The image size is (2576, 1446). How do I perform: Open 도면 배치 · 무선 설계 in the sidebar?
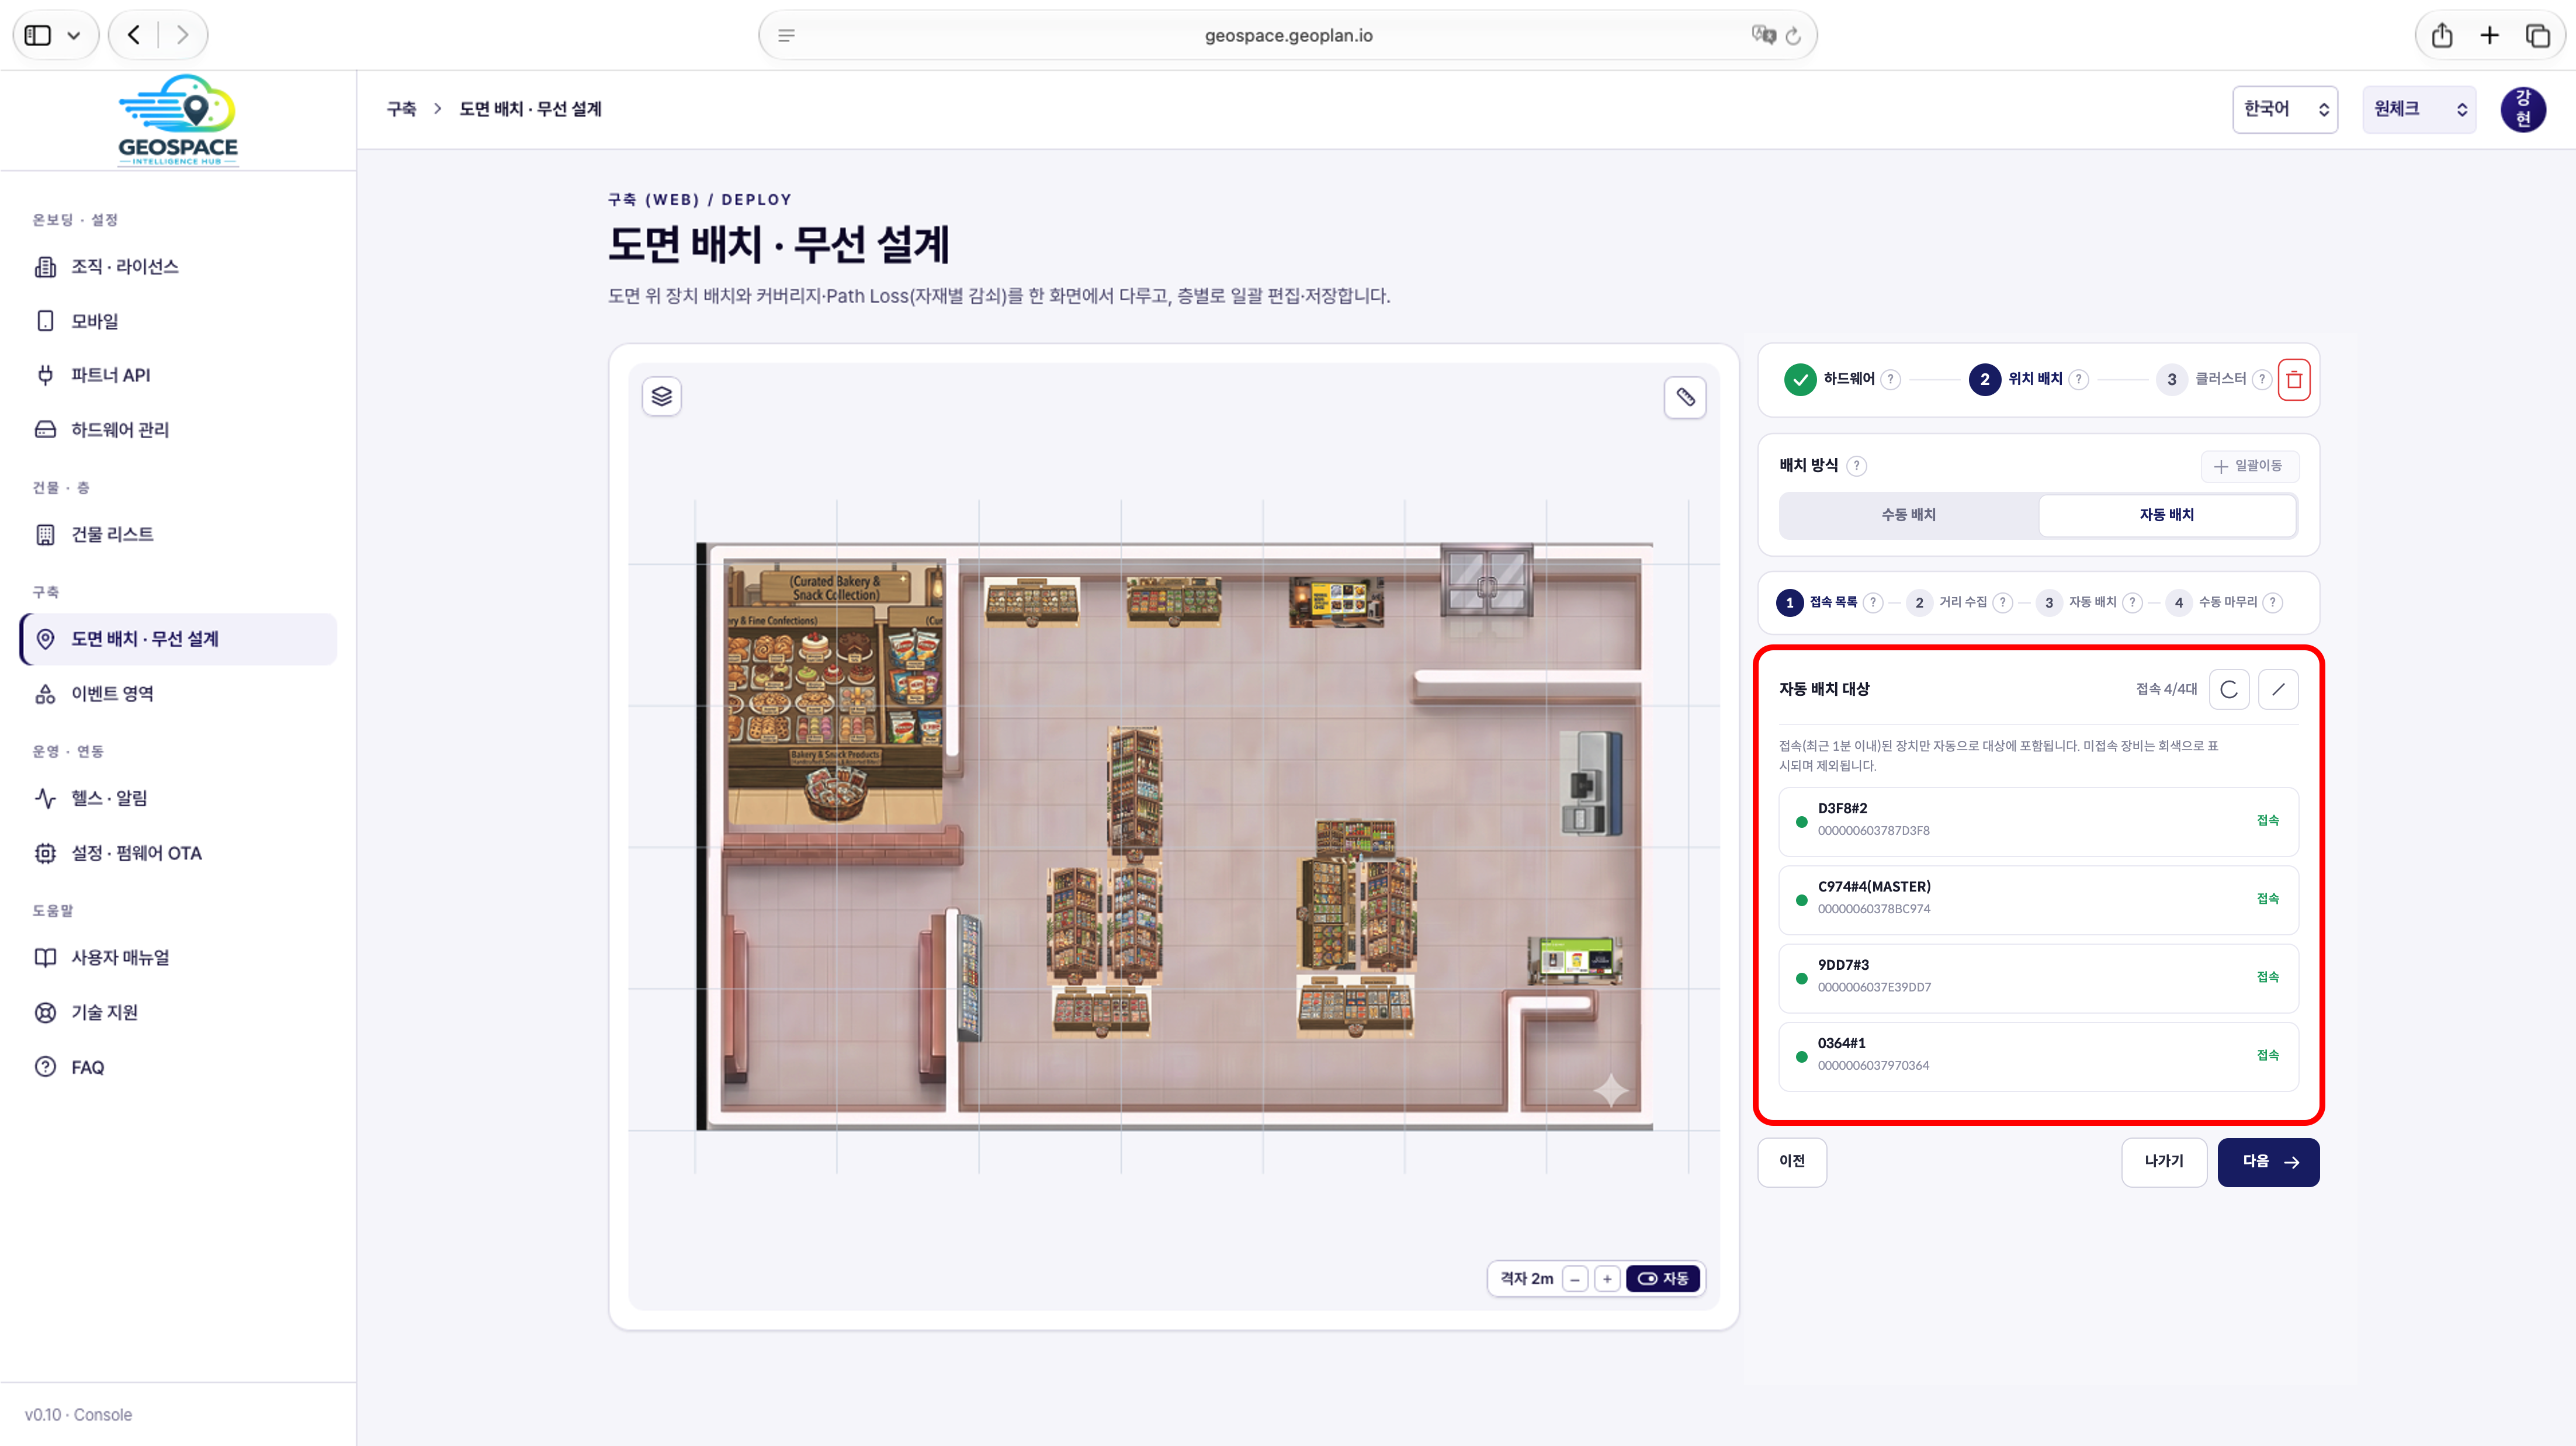(x=178, y=639)
